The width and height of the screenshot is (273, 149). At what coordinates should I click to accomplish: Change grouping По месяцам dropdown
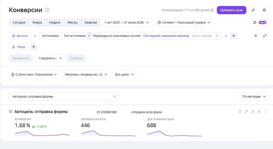254,96
